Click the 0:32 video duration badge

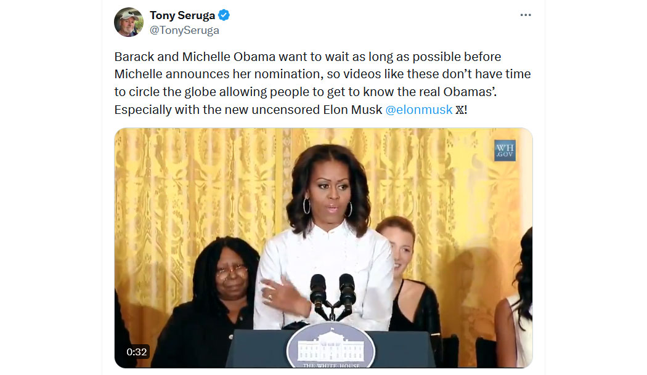tap(137, 352)
